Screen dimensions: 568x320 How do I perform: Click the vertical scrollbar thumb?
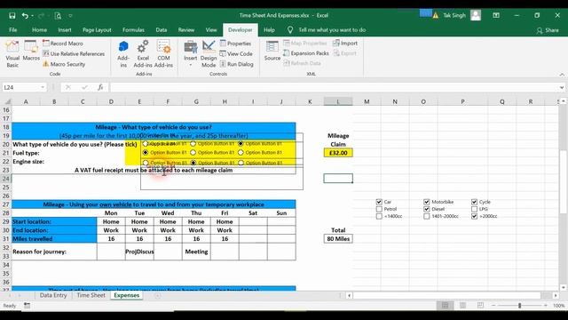[563, 181]
